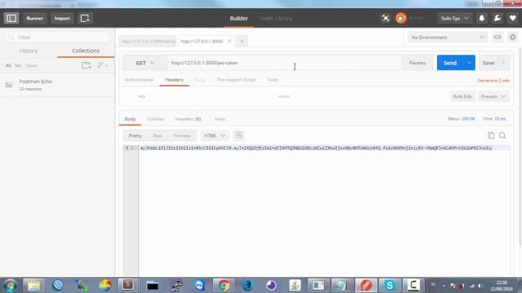This screenshot has height=293, width=522.
Task: Open Chrome from the taskbar
Action: point(223,286)
